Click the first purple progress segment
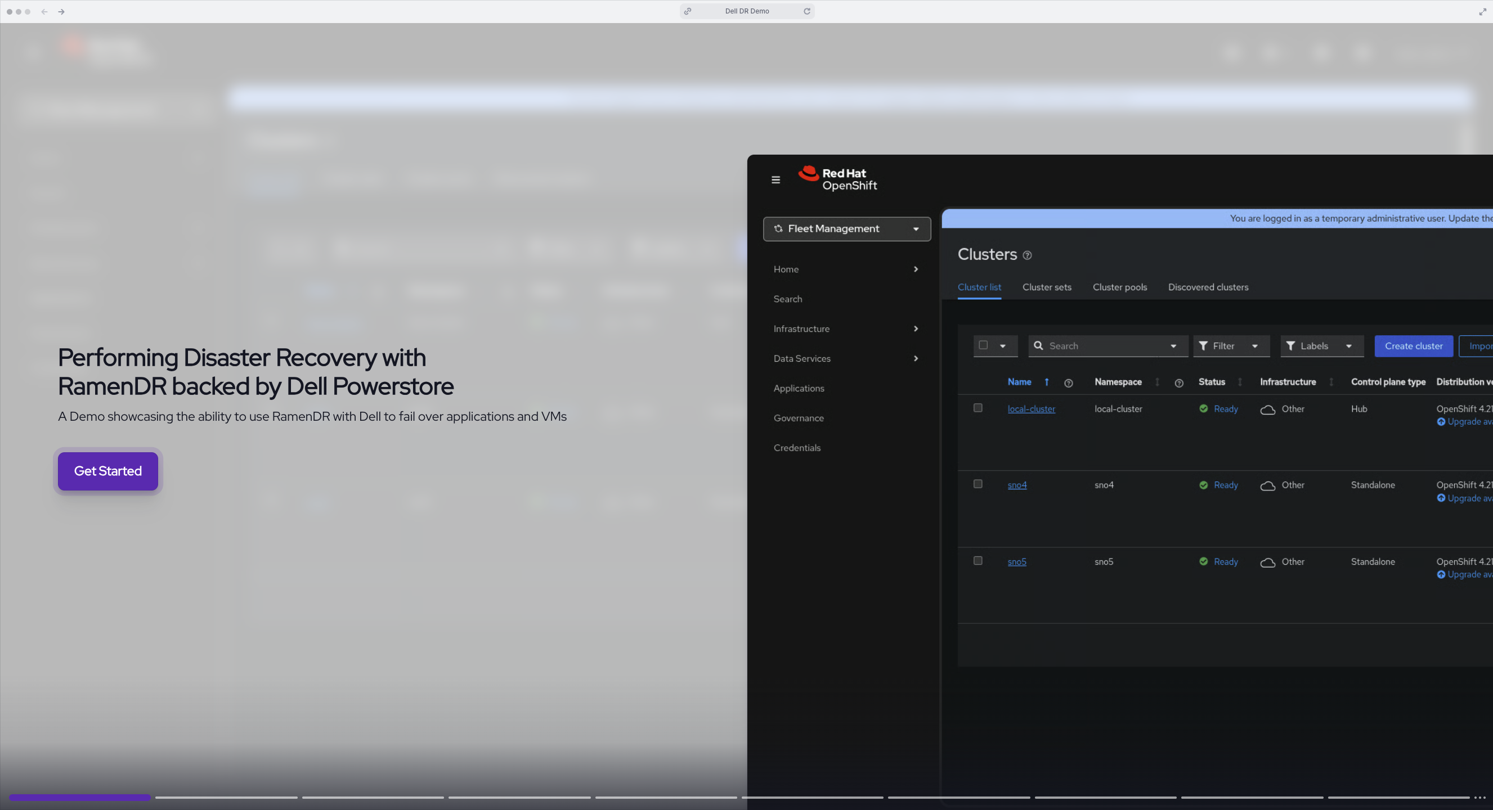 (x=79, y=798)
